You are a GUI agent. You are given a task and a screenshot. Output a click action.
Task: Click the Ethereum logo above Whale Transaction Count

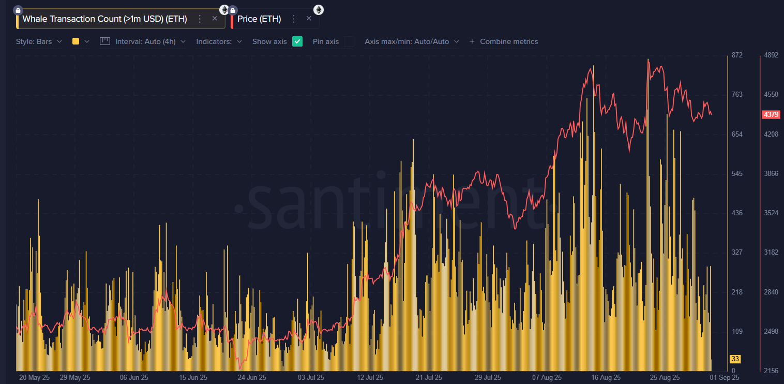click(x=224, y=9)
